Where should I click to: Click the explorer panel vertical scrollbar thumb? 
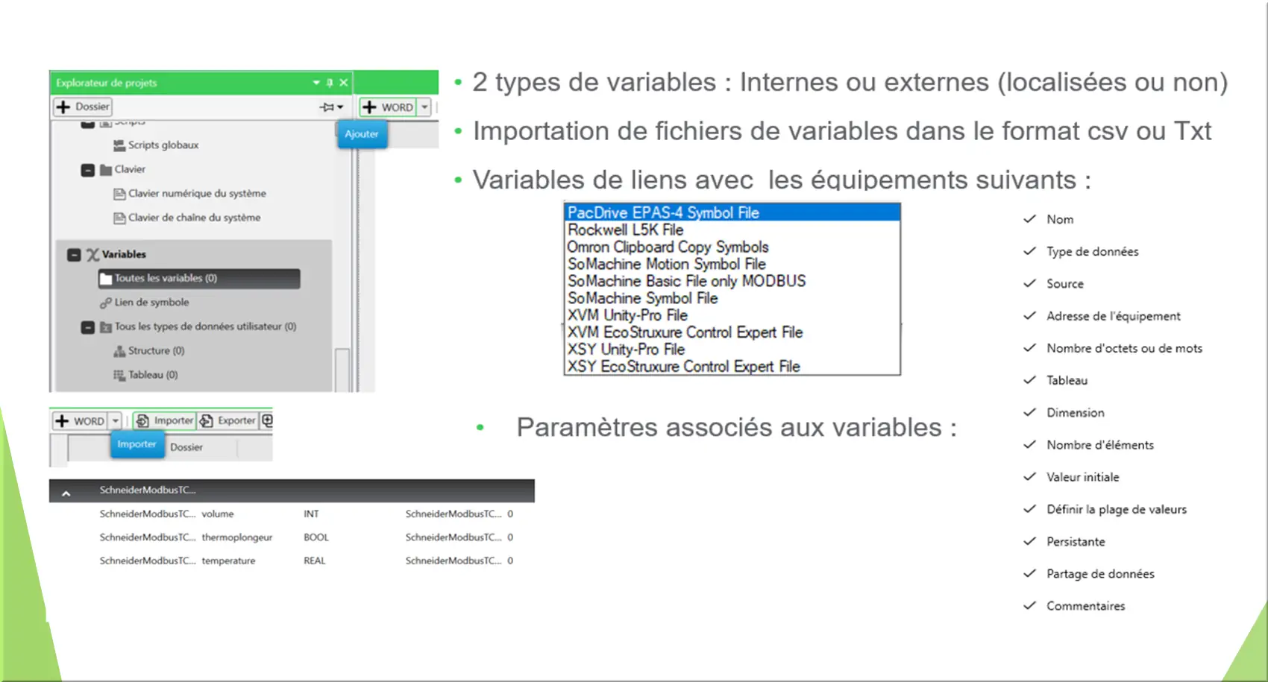[342, 370]
